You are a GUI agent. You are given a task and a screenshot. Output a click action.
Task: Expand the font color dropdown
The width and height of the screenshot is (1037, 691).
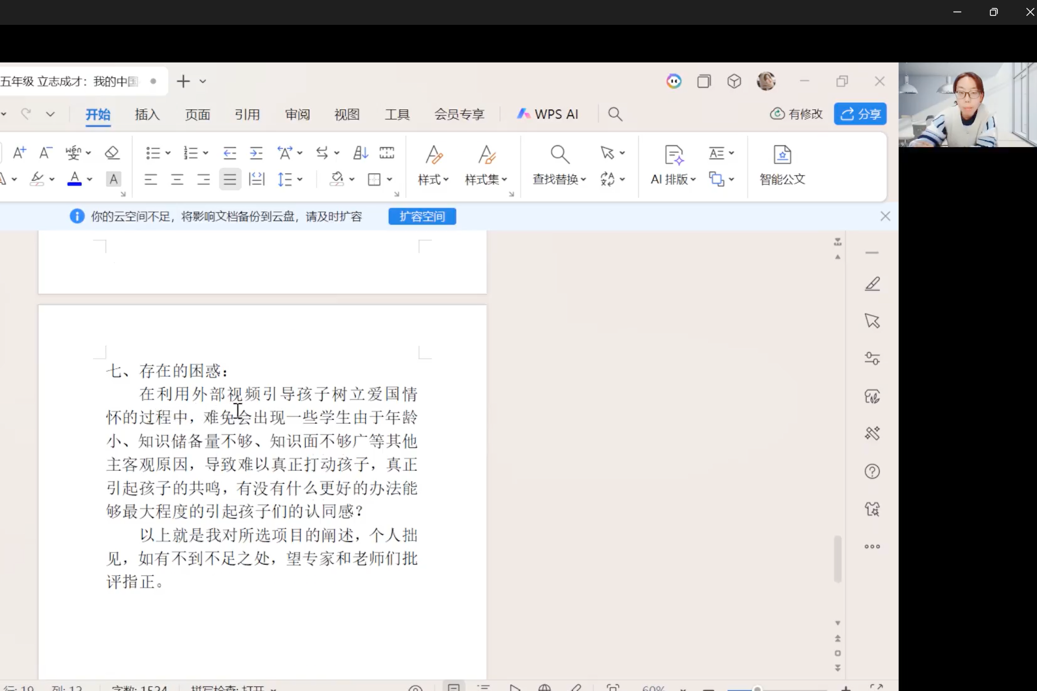click(89, 179)
